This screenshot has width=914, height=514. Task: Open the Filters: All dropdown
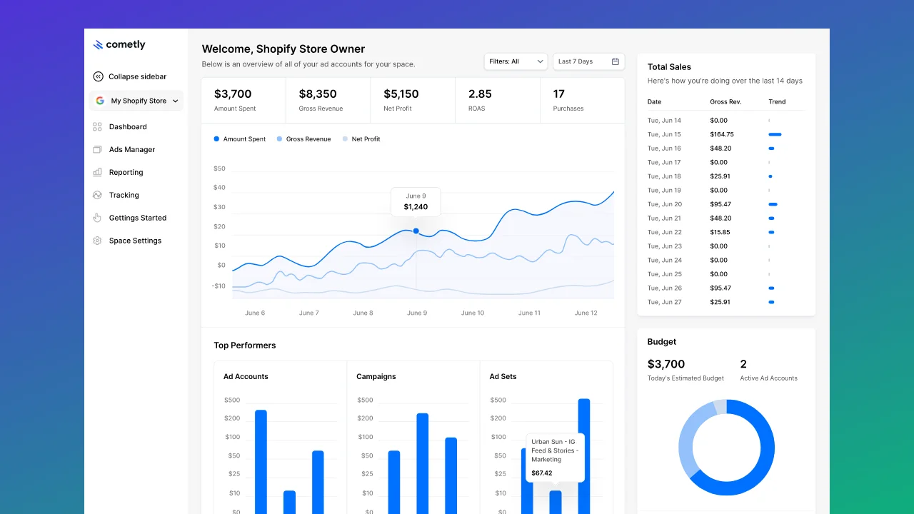[516, 61]
